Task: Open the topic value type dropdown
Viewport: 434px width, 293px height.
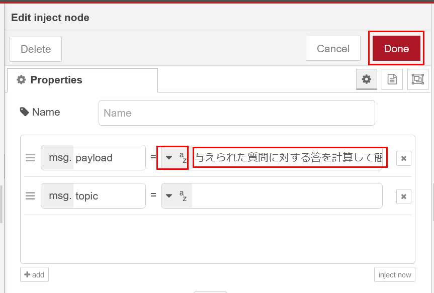Action: pos(177,196)
